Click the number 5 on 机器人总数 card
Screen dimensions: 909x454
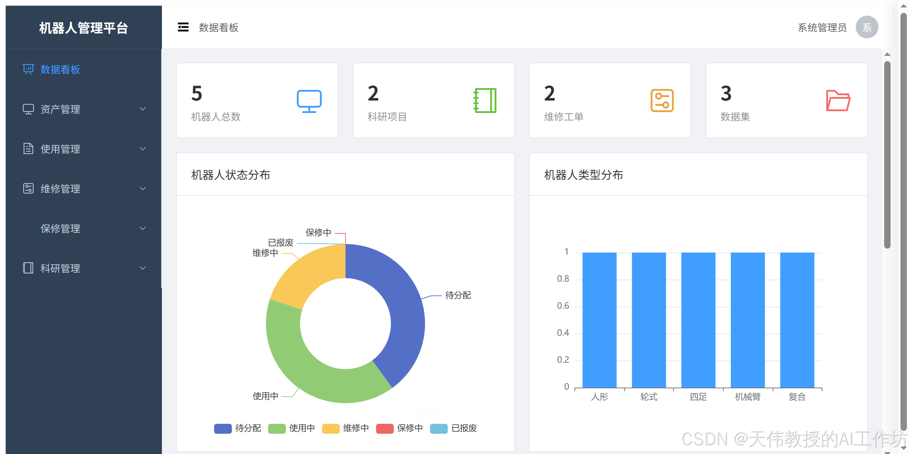197,93
